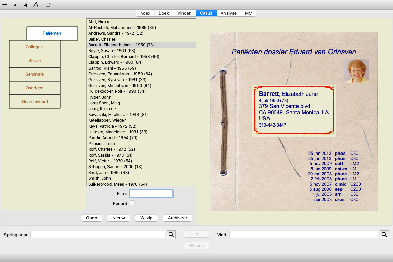The width and height of the screenshot is (393, 262).
Task: Click the Nieuw button
Action: click(118, 218)
